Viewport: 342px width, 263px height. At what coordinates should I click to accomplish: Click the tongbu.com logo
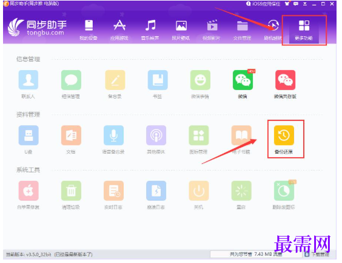(x=37, y=28)
